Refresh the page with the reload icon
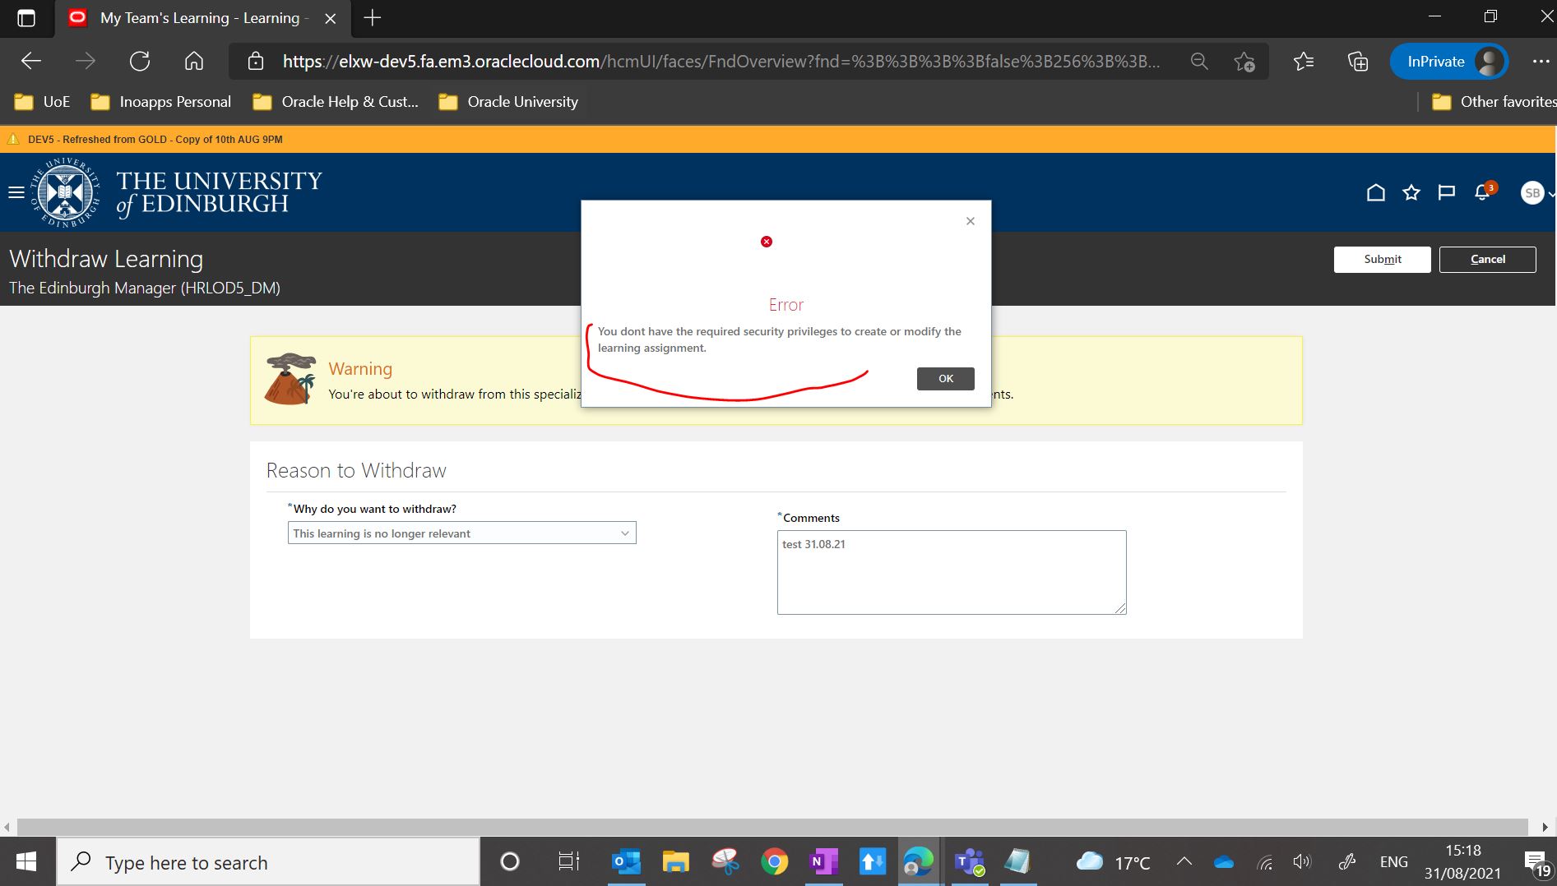The image size is (1557, 886). point(140,61)
